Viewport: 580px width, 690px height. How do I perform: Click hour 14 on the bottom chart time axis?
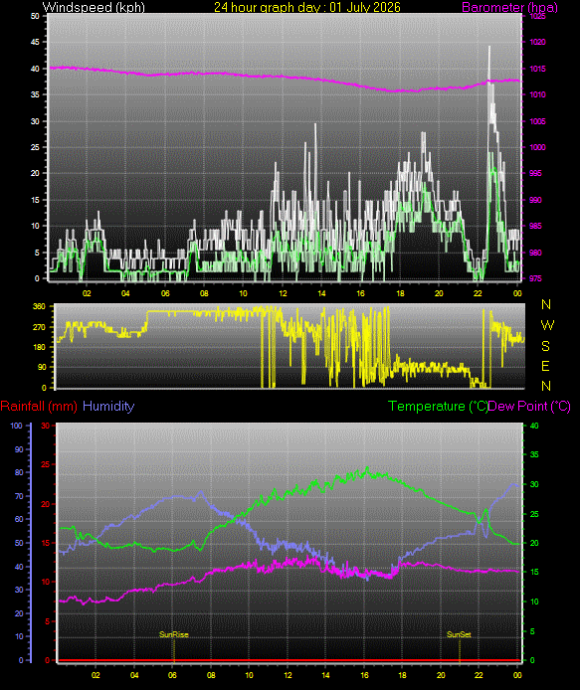point(325,675)
